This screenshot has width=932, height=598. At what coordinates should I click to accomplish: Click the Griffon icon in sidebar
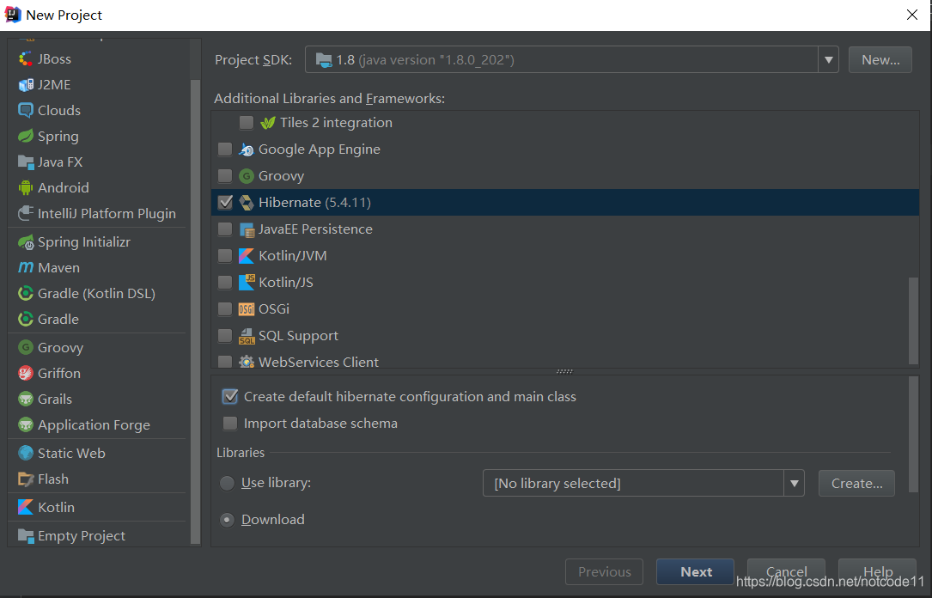pos(26,373)
